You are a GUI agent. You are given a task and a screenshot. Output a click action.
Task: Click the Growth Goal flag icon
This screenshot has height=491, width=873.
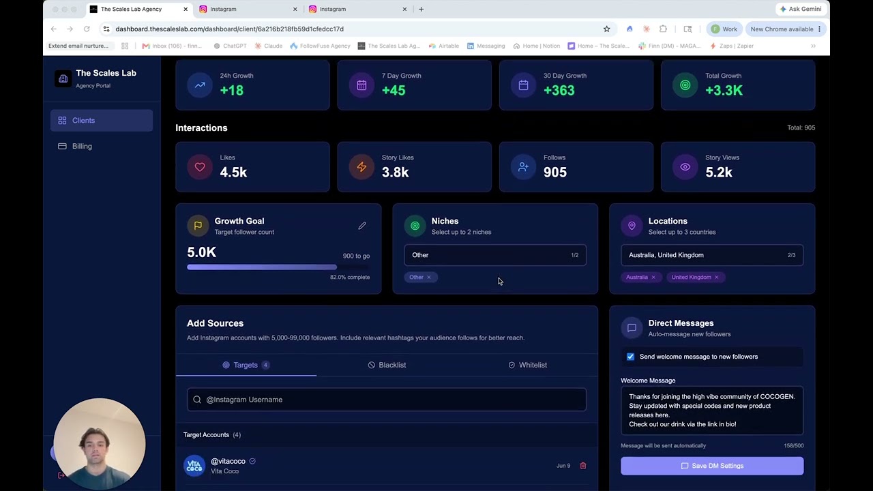(198, 225)
